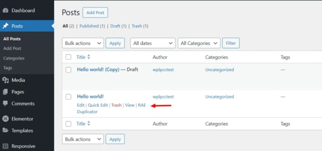Tick the checkbox beside Hello world! post

[68, 97]
